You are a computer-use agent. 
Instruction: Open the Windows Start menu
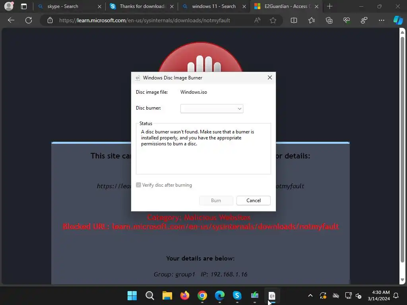pyautogui.click(x=132, y=295)
